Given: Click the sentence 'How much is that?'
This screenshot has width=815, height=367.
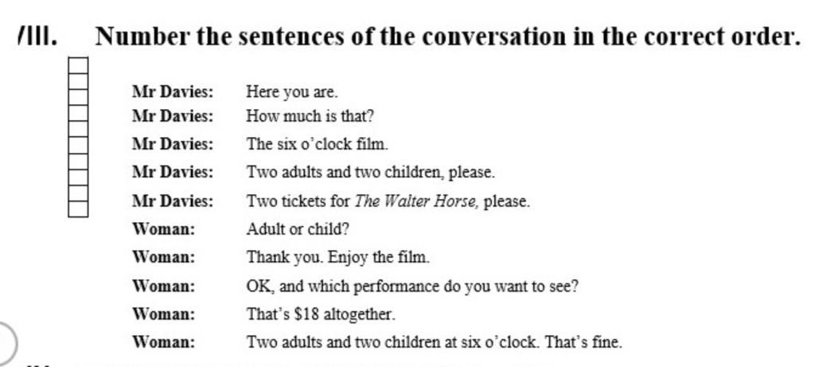Looking at the screenshot, I should 310,116.
